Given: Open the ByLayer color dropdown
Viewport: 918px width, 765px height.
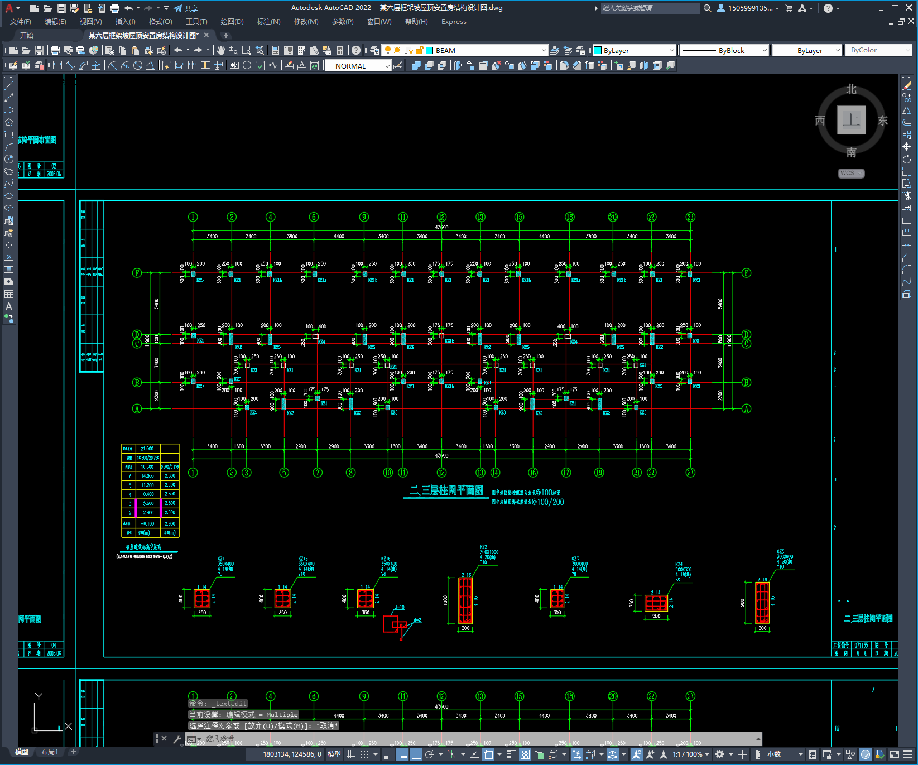Looking at the screenshot, I should 671,50.
